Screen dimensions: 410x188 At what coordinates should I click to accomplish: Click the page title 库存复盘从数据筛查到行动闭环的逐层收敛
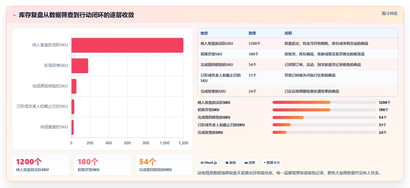[x=76, y=15]
